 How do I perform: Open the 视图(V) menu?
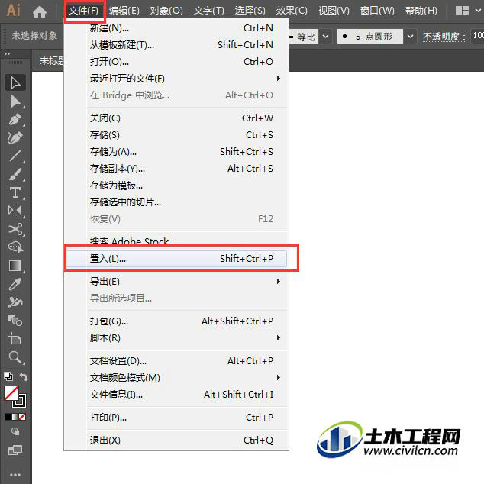click(334, 11)
